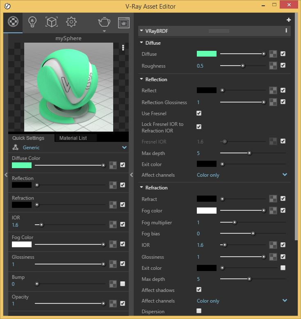The height and width of the screenshot is (319, 301).
Task: Toggle the Opacity texture checkbox
Action: point(123,303)
